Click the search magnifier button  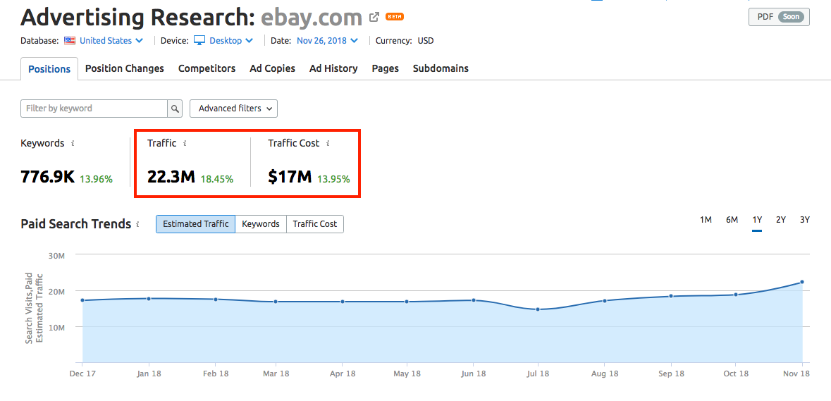tap(174, 108)
